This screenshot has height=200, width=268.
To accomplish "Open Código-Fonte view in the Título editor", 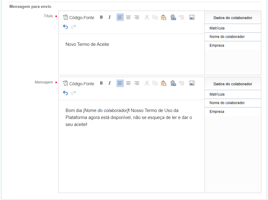I will [x=78, y=18].
